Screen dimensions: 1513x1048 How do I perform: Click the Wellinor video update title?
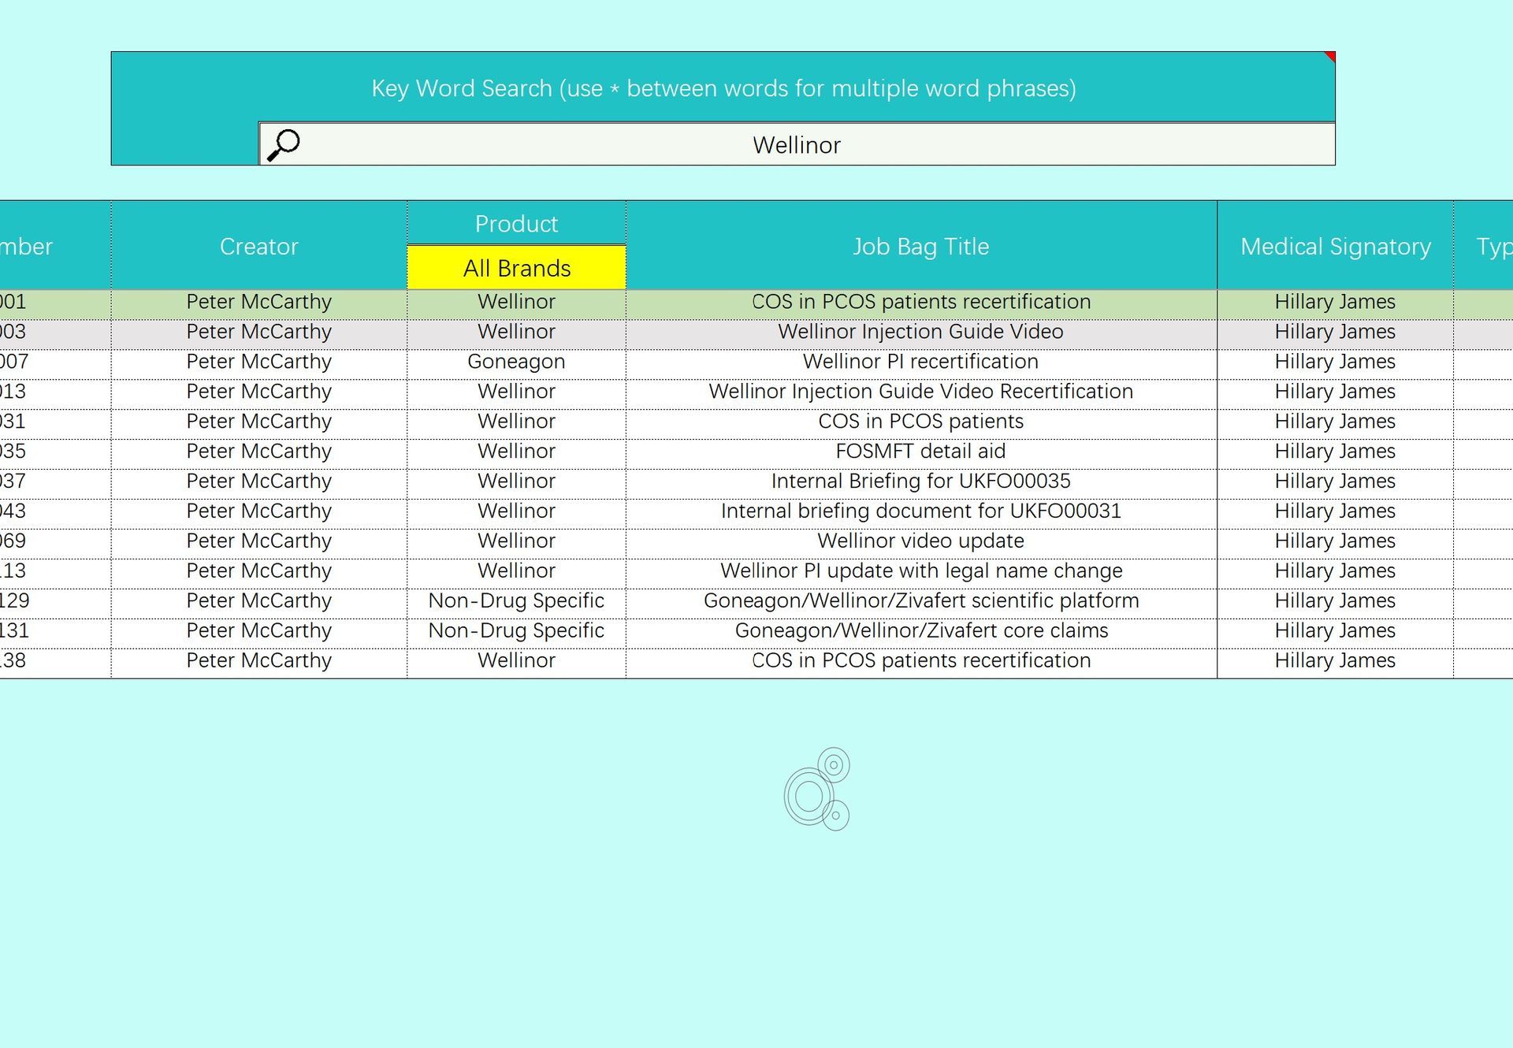coord(921,541)
